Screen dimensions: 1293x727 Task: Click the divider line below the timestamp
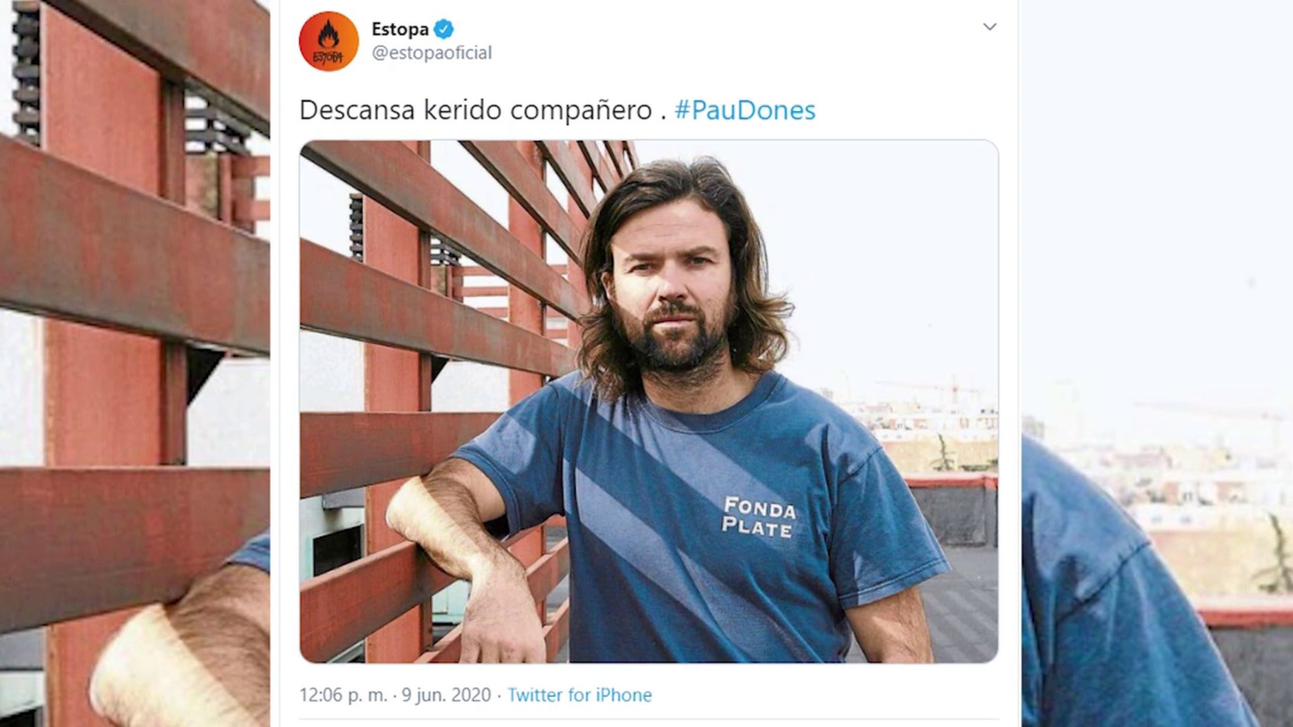click(x=649, y=719)
